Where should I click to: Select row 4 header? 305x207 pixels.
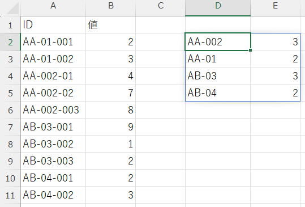point(10,76)
